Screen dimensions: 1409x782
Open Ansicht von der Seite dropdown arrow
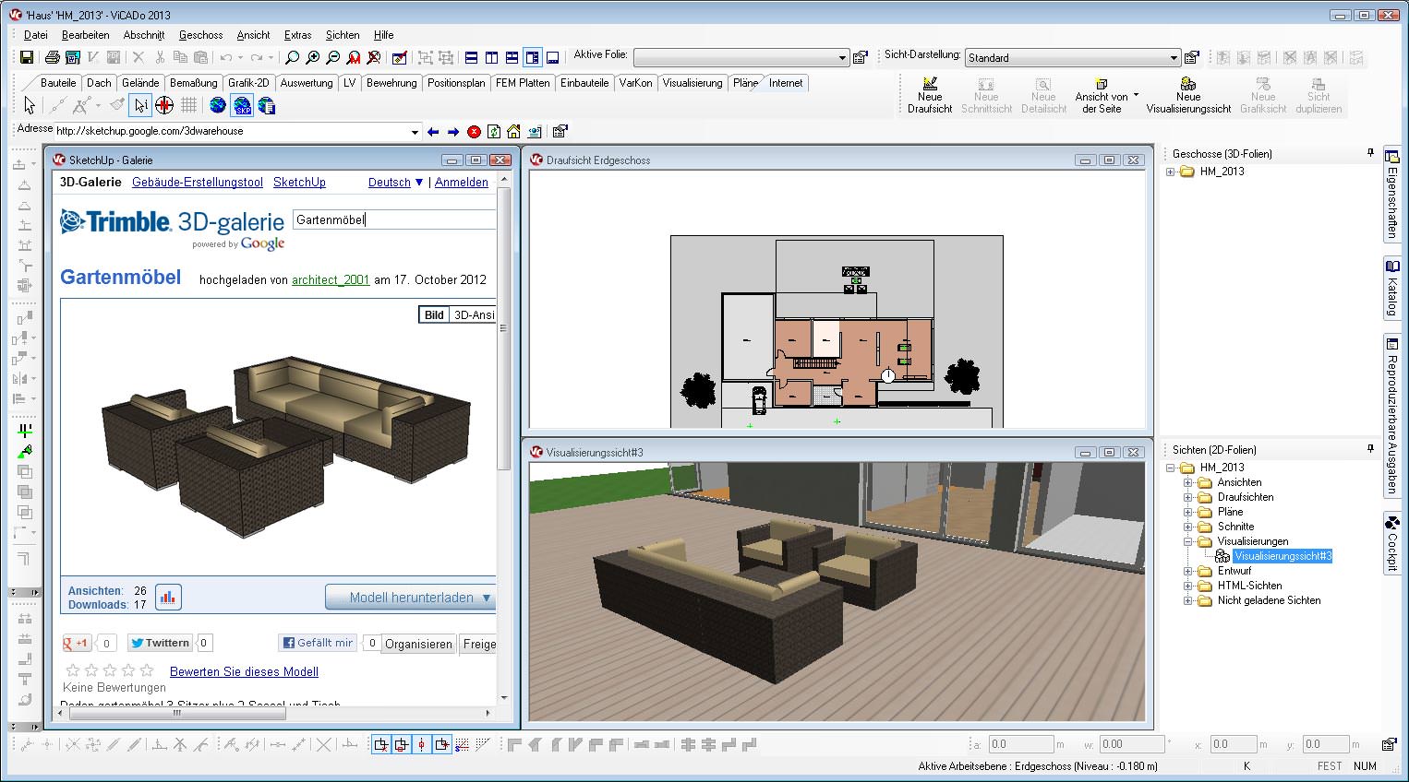click(1136, 95)
